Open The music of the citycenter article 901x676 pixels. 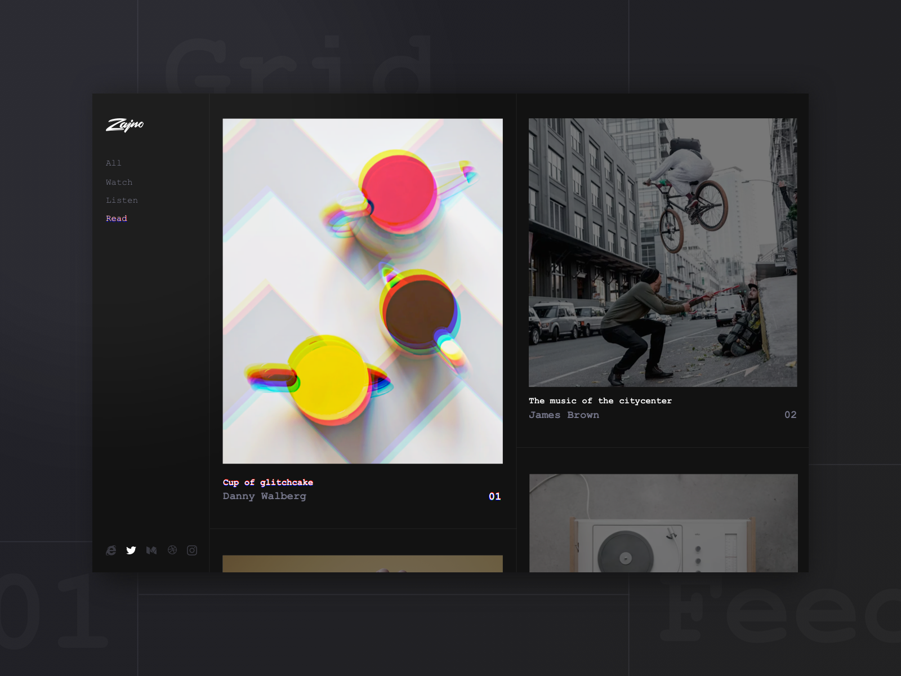(600, 401)
